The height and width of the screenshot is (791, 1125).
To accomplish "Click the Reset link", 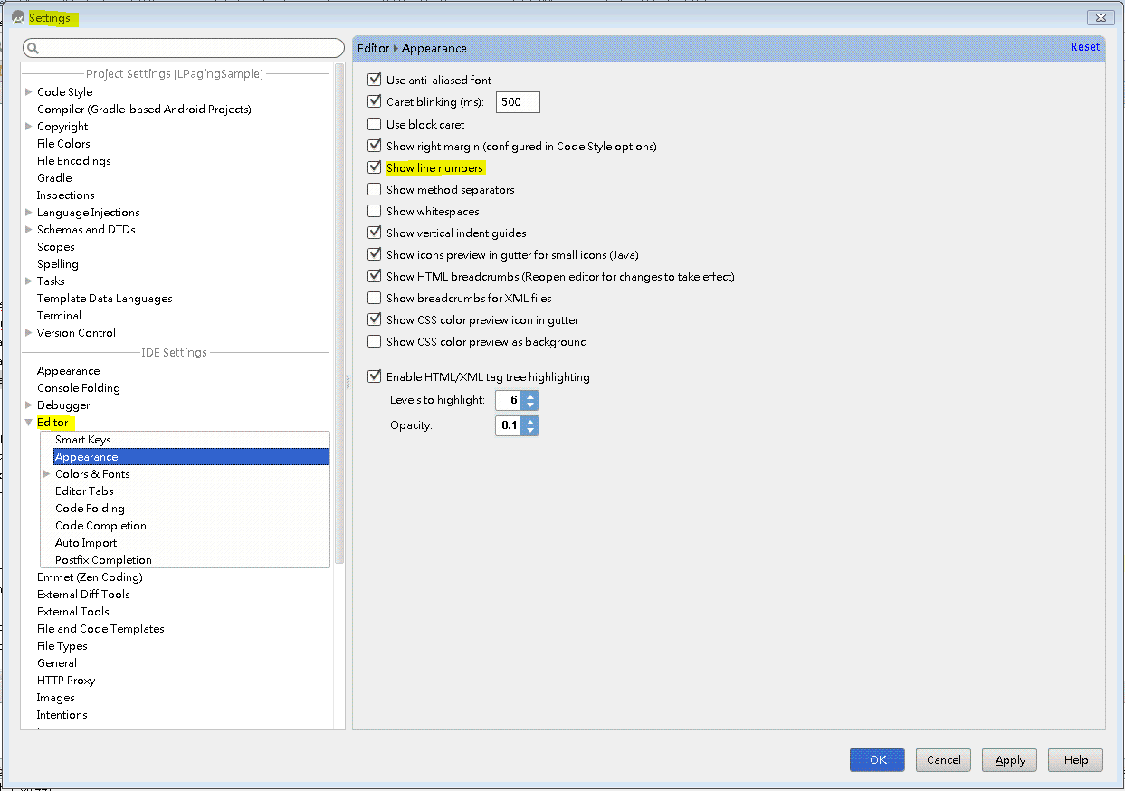I will point(1084,47).
